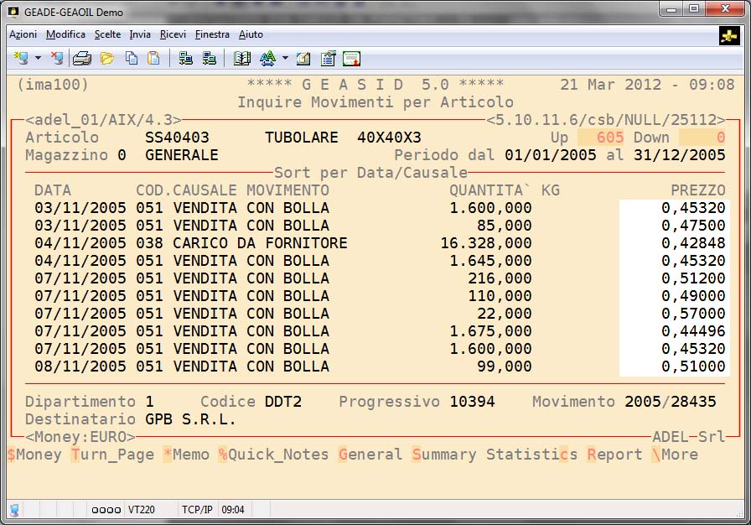Open the Finestra menu

pos(212,34)
